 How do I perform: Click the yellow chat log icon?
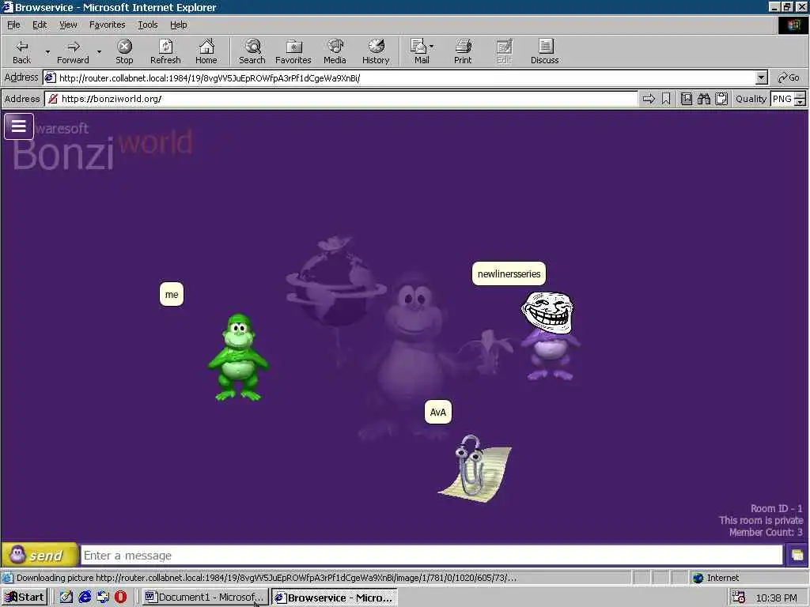coord(797,556)
